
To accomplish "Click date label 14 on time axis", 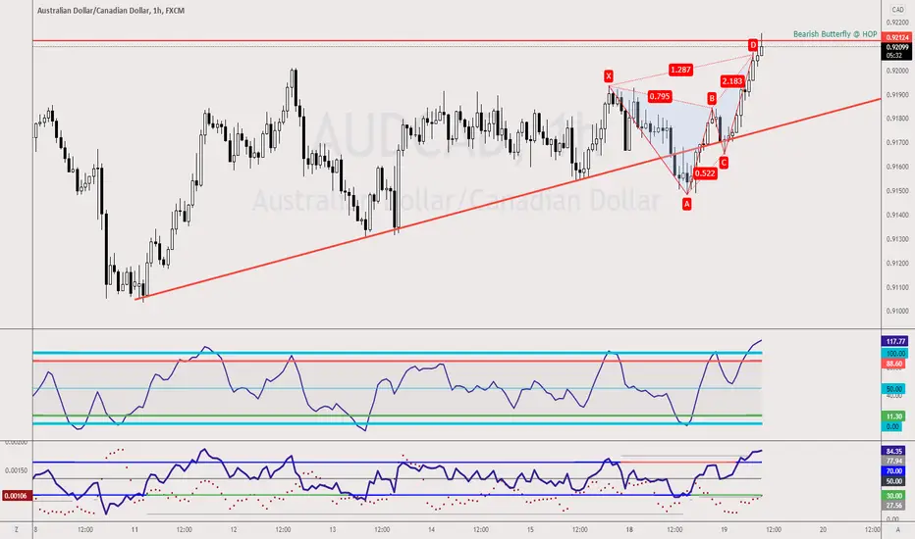I will click(x=431, y=529).
